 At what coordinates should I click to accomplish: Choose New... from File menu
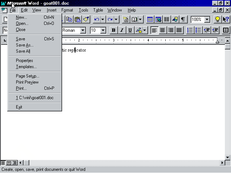tap(35, 17)
